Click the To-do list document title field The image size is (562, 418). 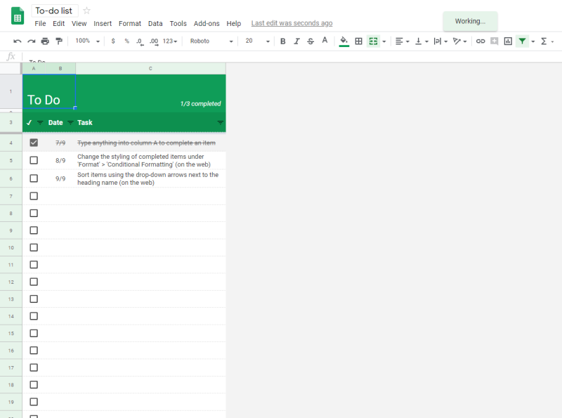[54, 11]
